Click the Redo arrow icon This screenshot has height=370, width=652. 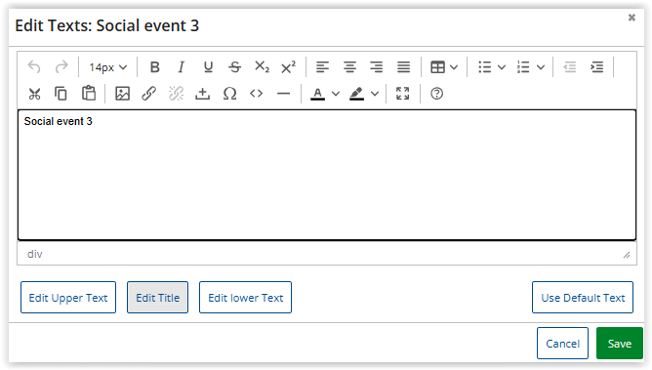tap(61, 67)
